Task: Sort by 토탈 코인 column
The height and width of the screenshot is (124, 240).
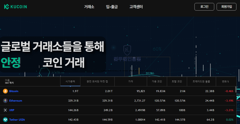Action: (x=177, y=81)
